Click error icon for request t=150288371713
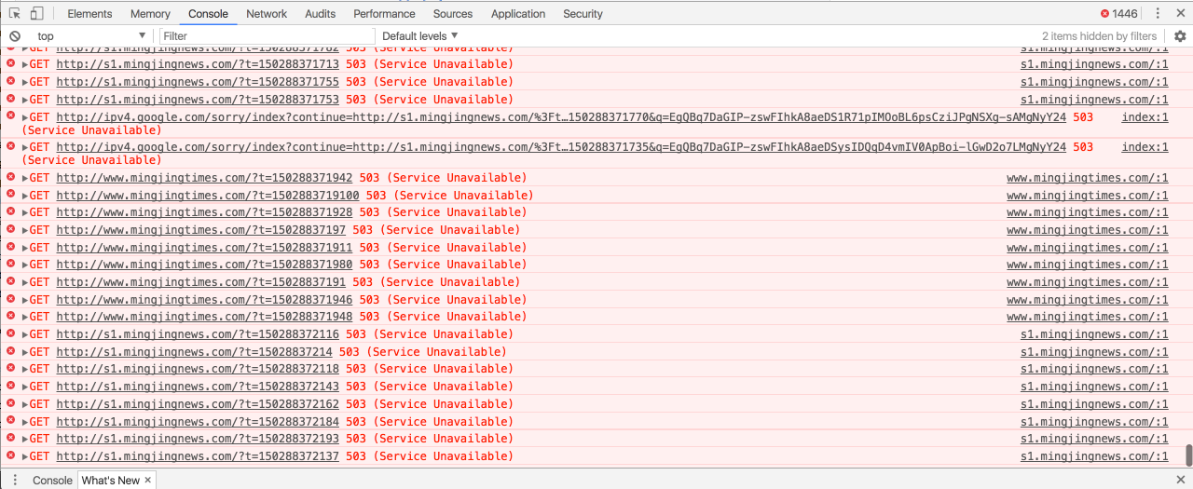 11,63
